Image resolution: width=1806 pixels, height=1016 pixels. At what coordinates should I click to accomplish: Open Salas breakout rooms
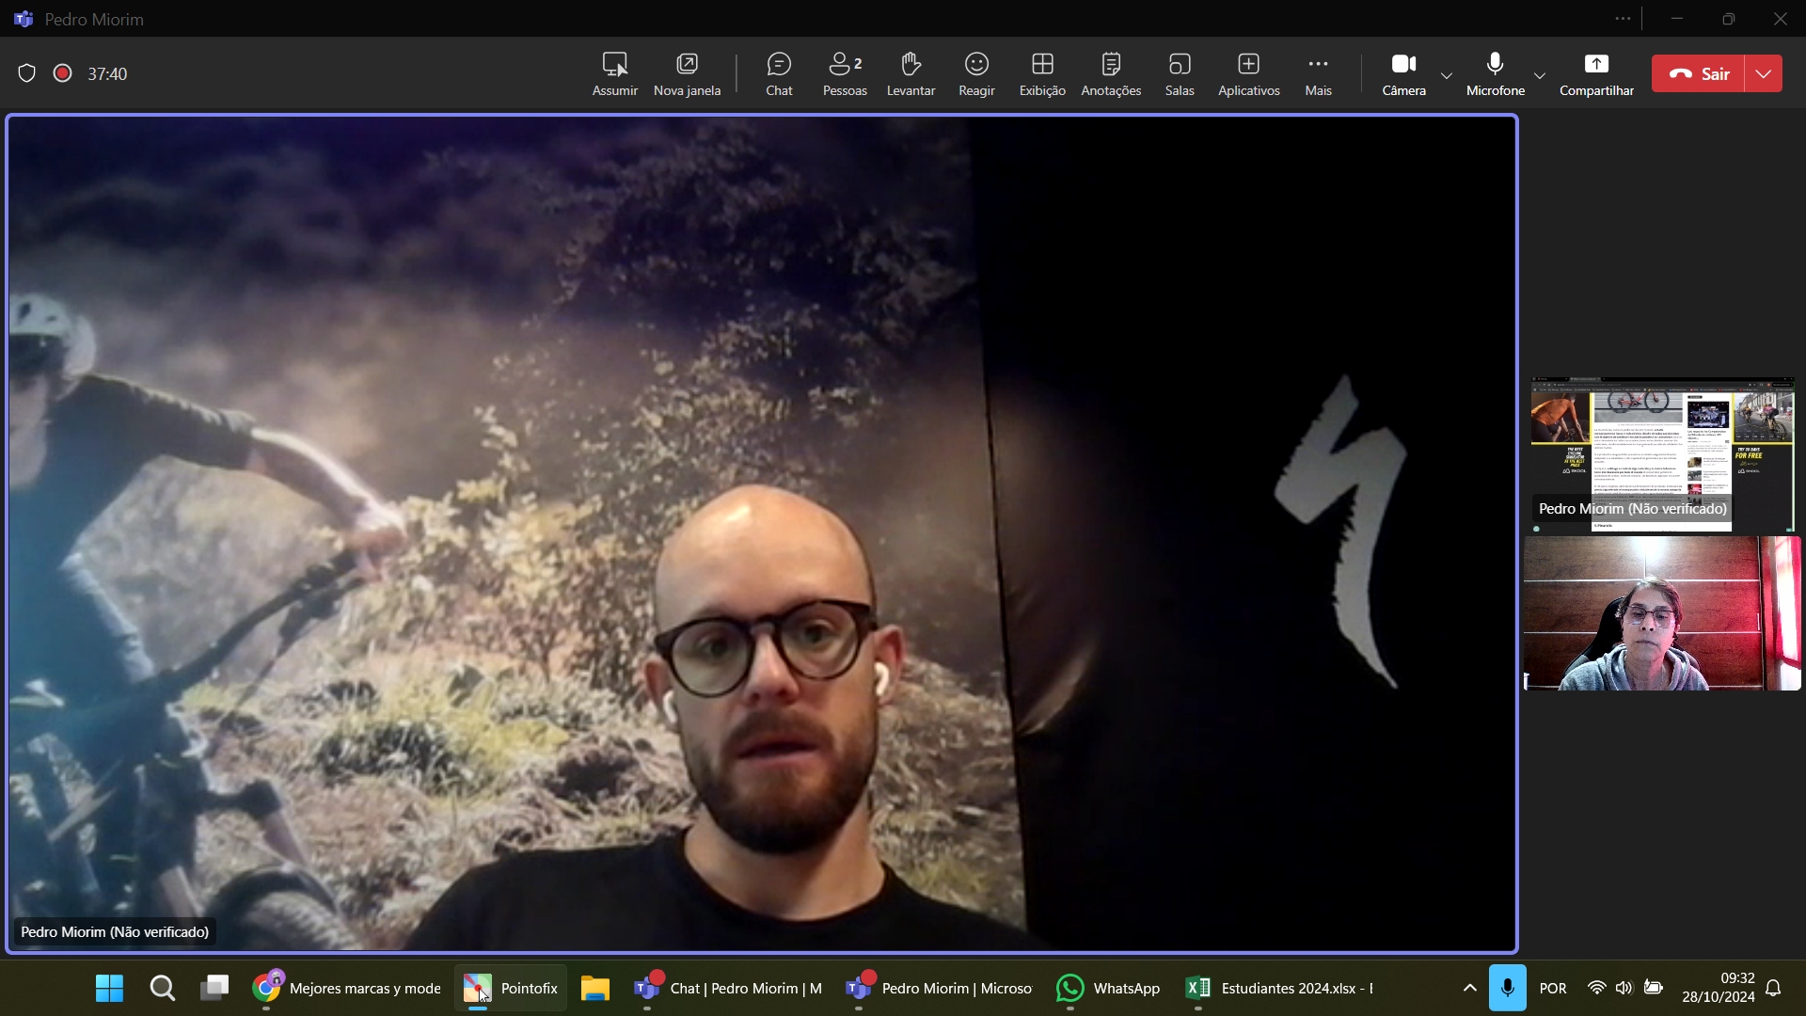point(1180,73)
